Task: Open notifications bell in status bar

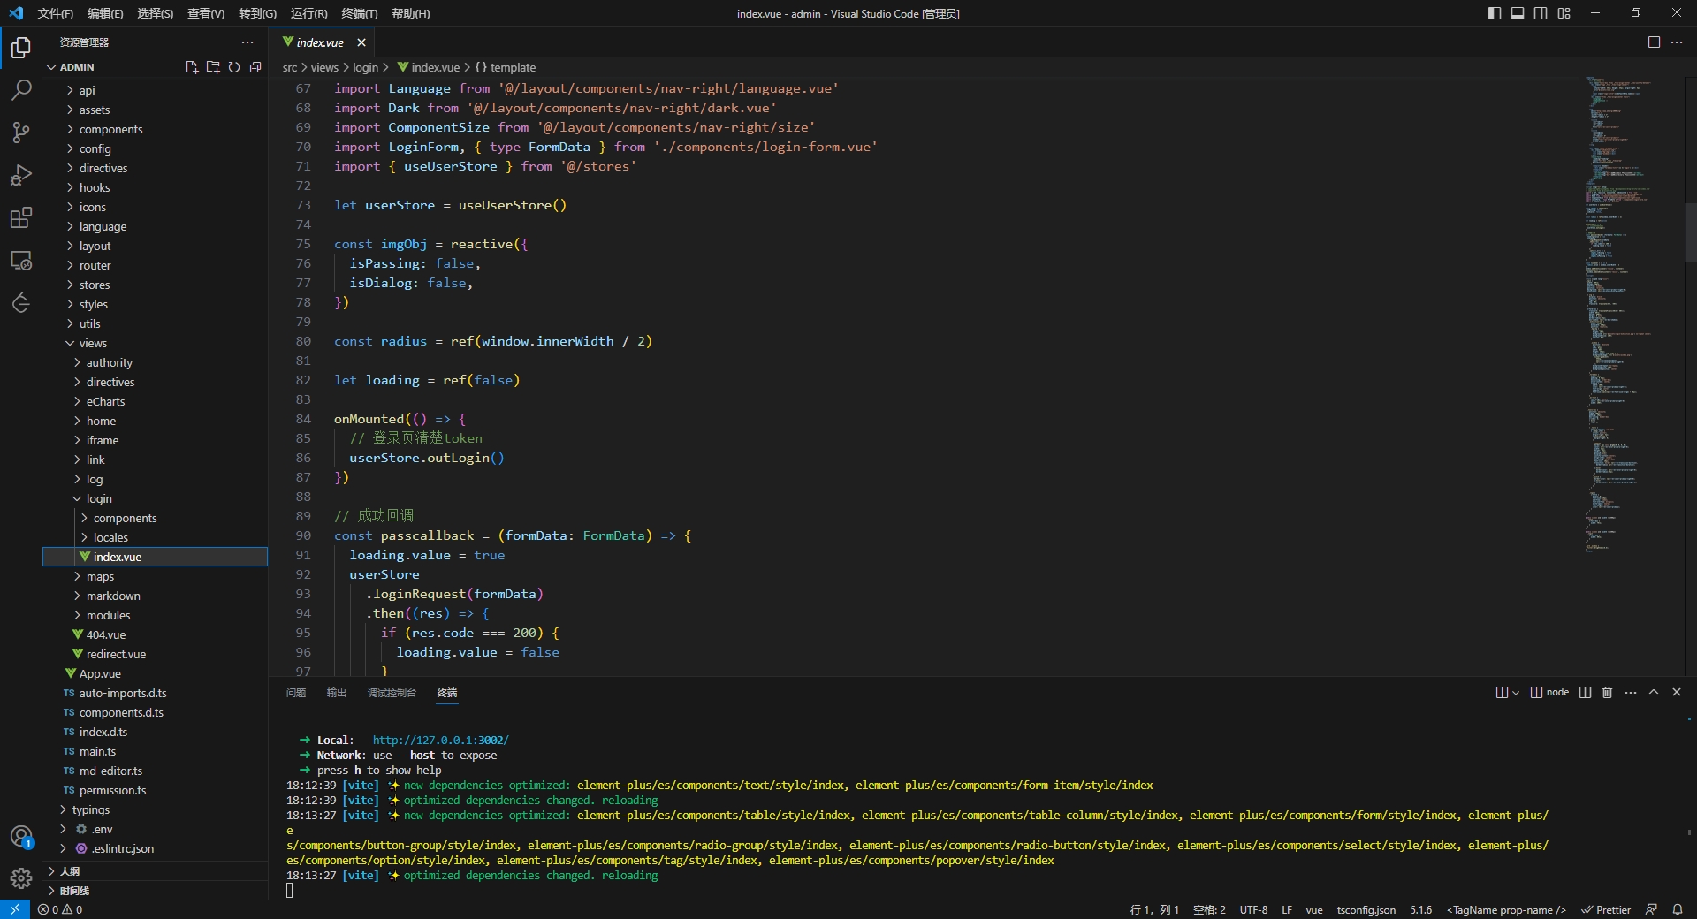Action: tap(1678, 909)
